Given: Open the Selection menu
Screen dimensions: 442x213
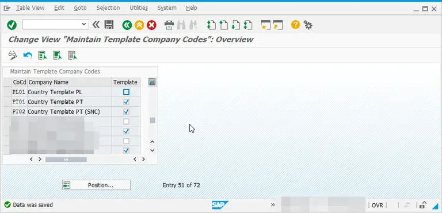Looking at the screenshot, I should pos(108,8).
